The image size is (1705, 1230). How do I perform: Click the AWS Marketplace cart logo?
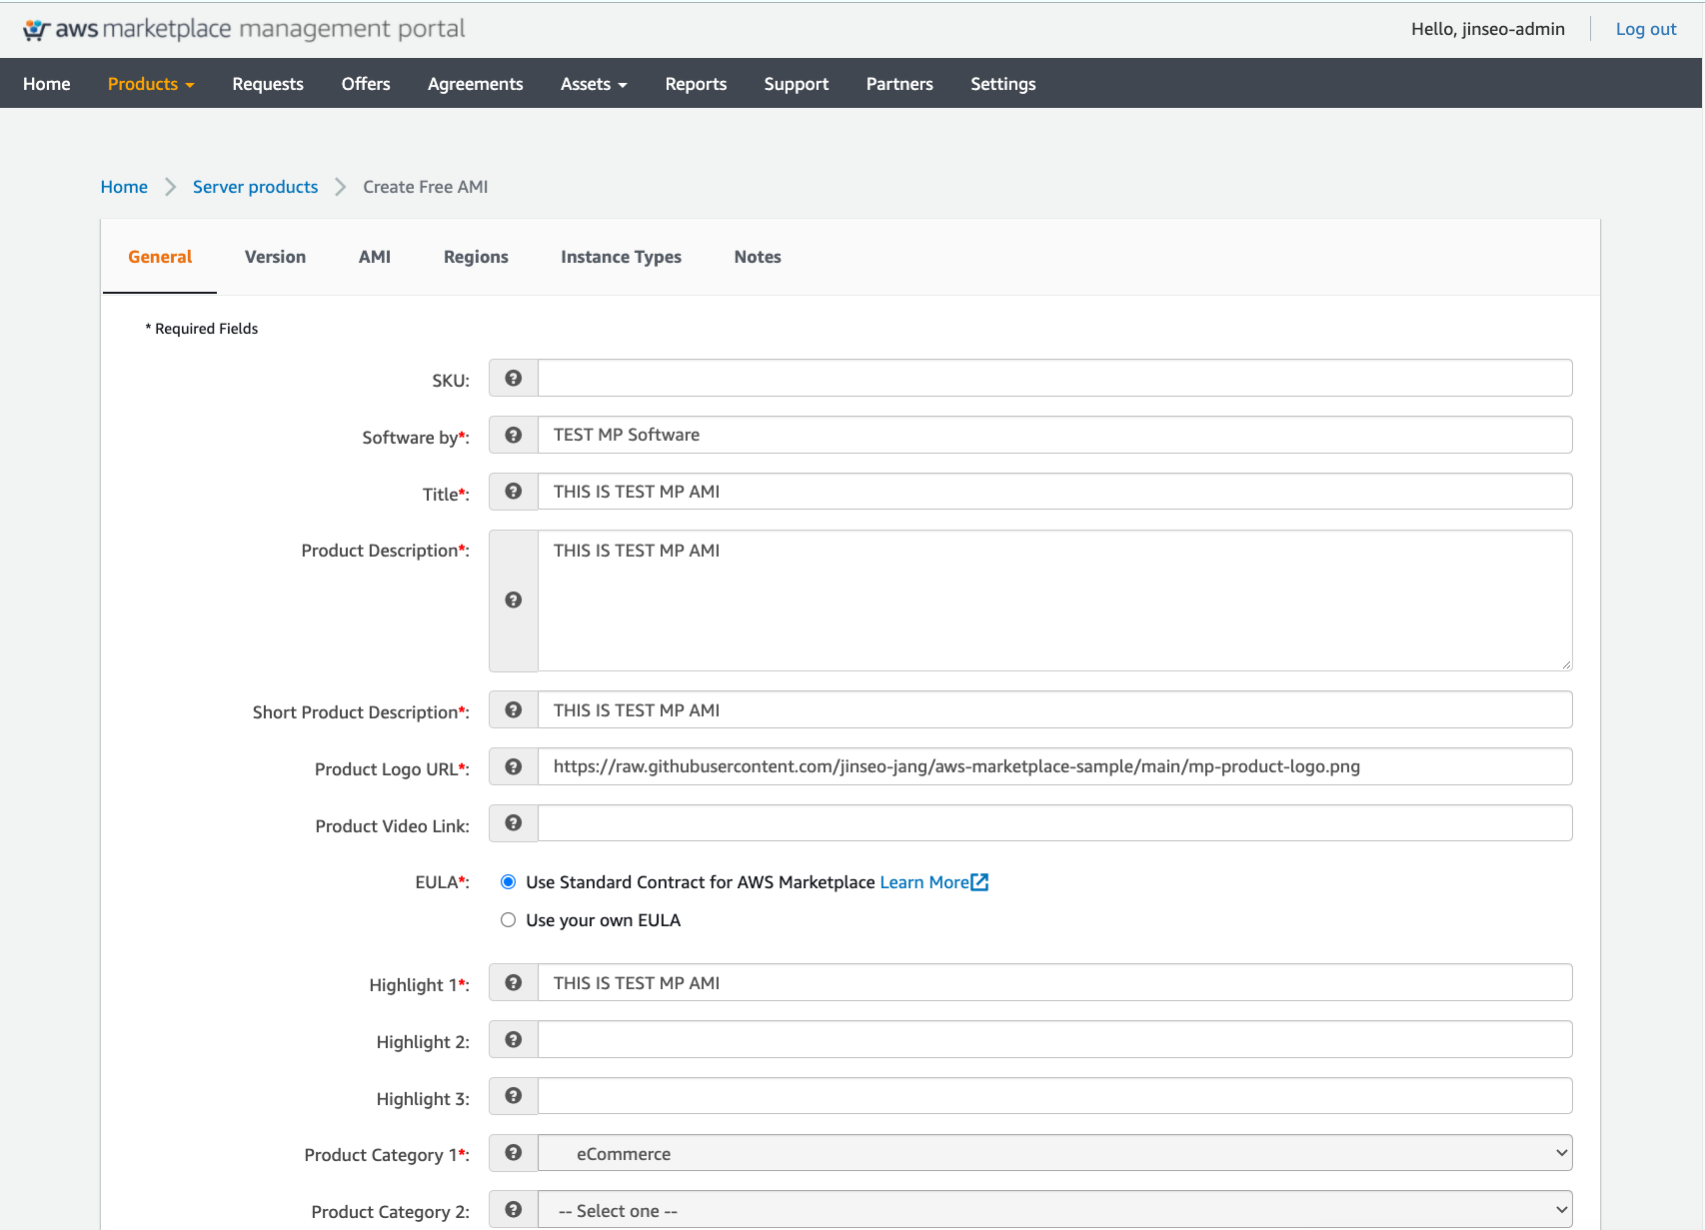(x=37, y=30)
